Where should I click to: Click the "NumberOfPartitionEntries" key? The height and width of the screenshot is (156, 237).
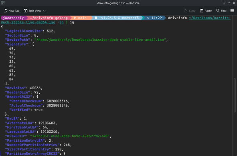pos(32,145)
